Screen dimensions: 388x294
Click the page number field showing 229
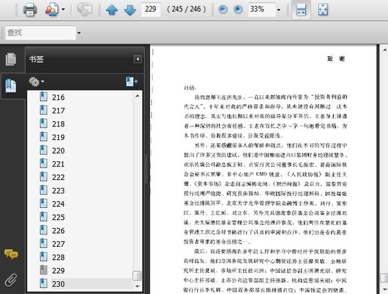tap(151, 10)
